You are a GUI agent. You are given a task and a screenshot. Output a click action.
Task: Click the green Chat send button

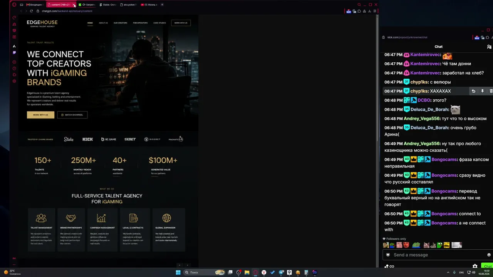(487, 266)
